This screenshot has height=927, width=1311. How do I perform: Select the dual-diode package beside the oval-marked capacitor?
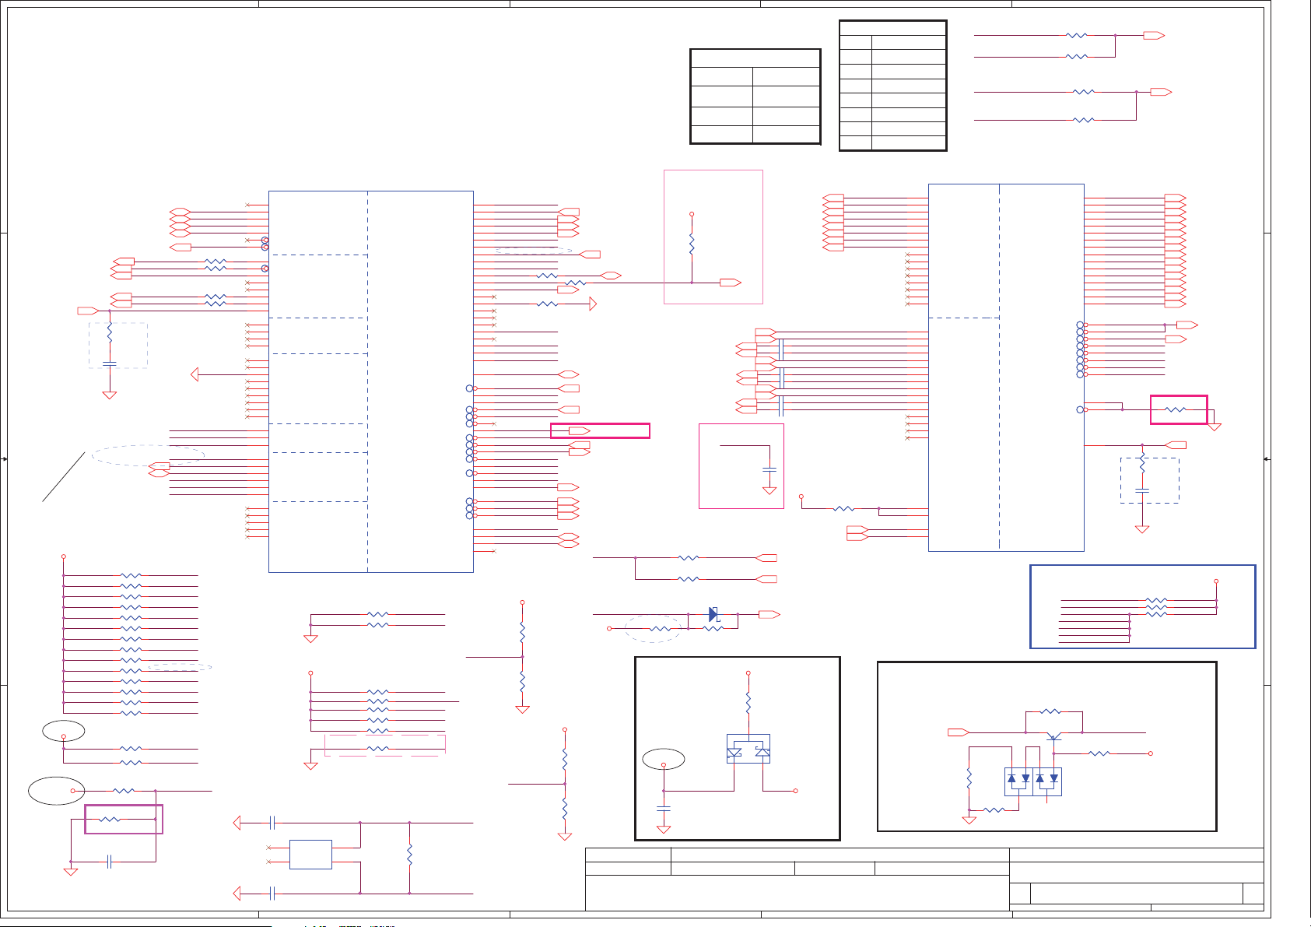pos(748,749)
